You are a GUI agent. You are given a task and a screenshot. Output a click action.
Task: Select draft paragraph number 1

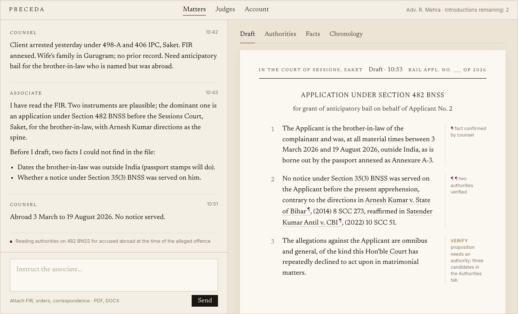click(273, 129)
